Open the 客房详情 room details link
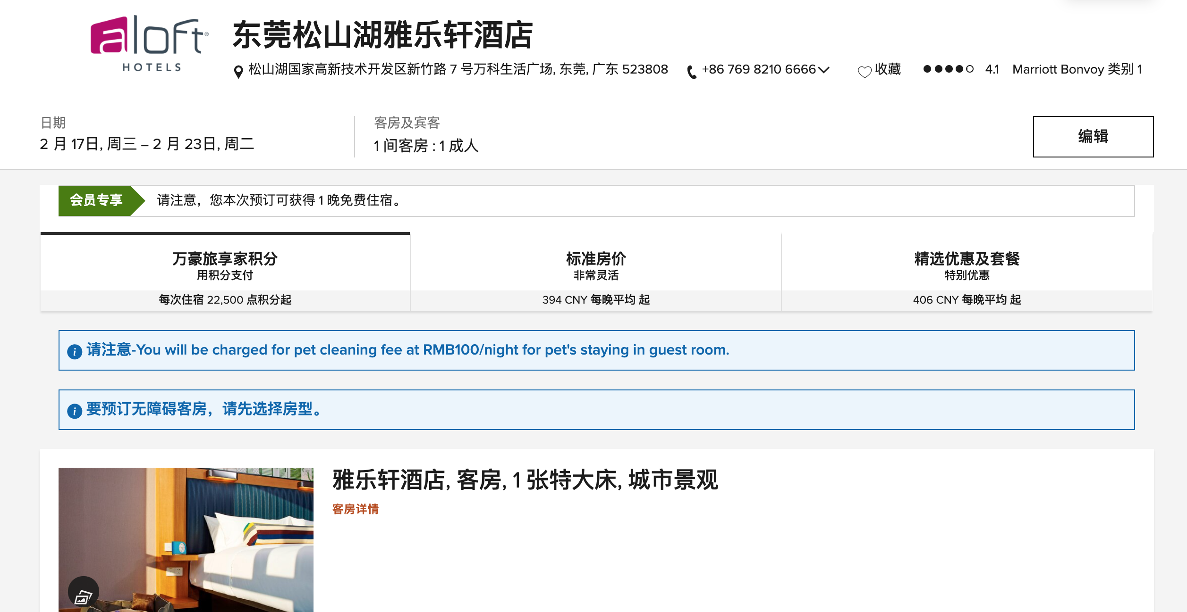The height and width of the screenshot is (612, 1187). click(x=356, y=509)
